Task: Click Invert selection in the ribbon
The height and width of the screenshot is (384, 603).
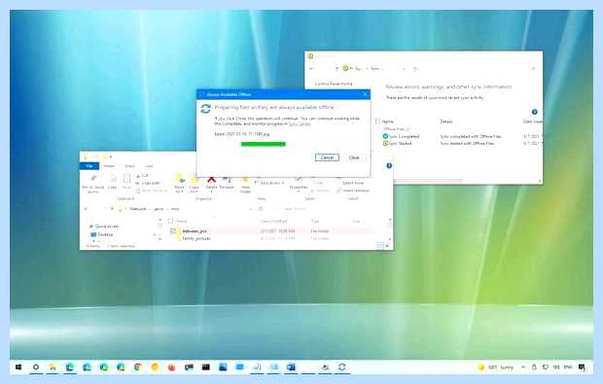Action: point(353,191)
